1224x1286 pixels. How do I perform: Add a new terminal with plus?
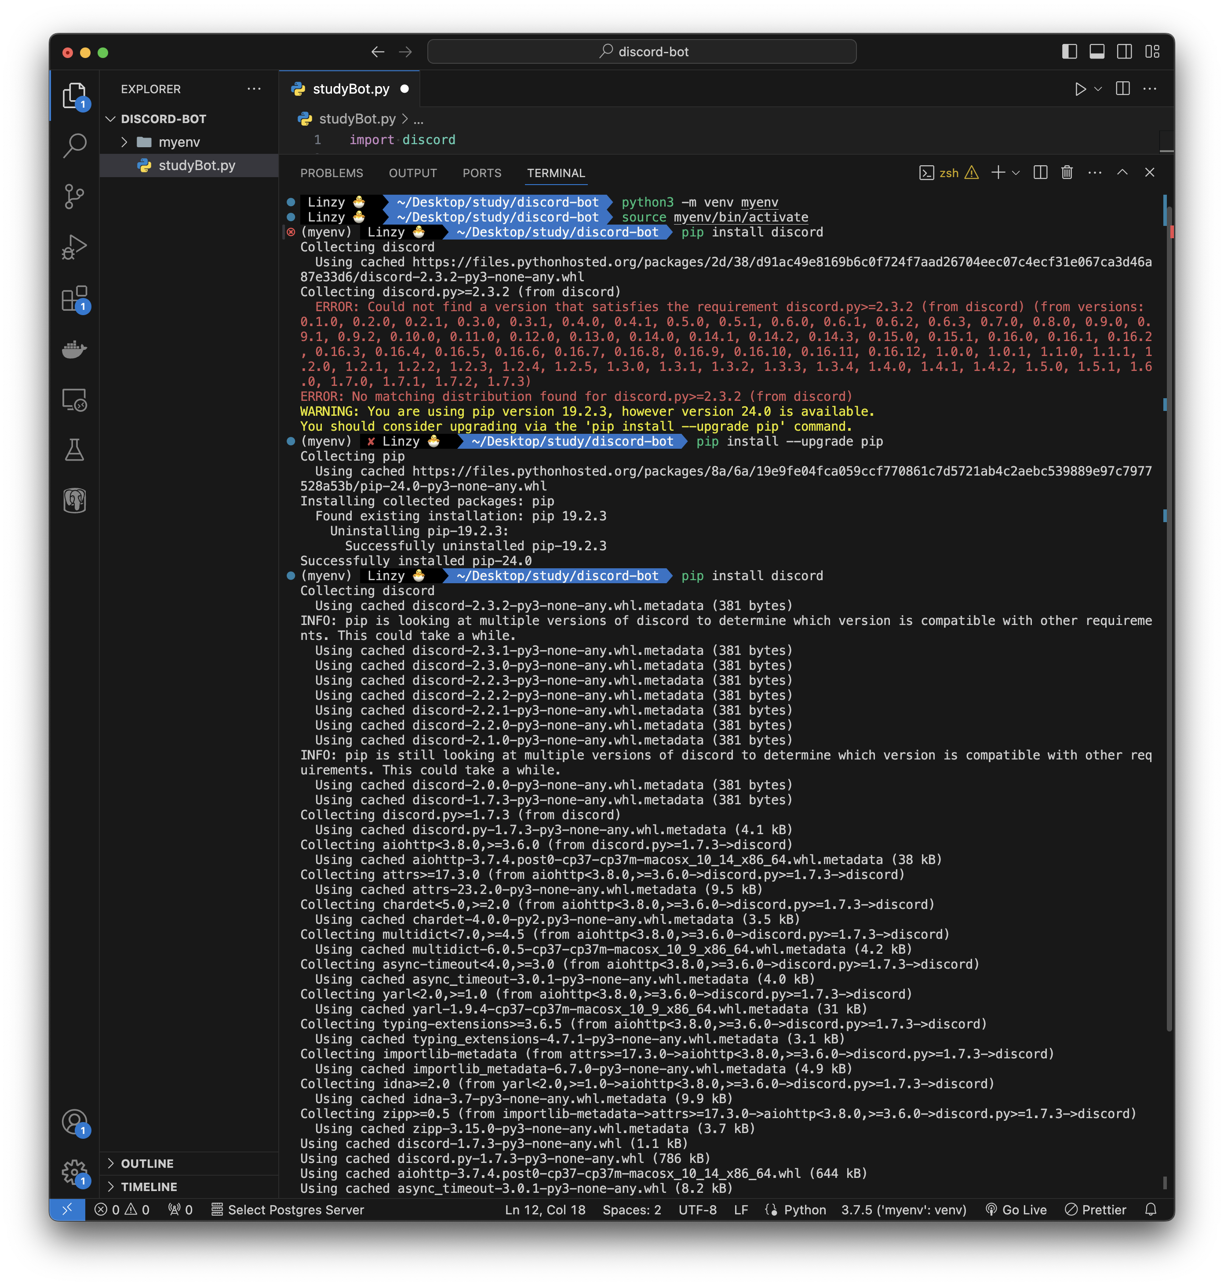pyautogui.click(x=998, y=172)
